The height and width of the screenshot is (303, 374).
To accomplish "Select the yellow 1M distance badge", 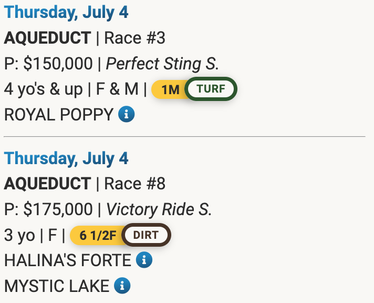I will (170, 89).
